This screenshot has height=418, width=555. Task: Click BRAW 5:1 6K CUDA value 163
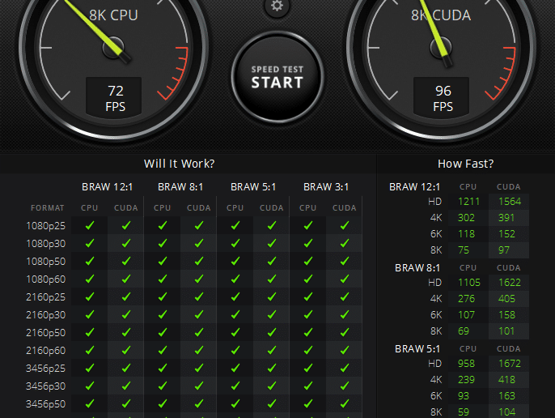click(x=506, y=396)
